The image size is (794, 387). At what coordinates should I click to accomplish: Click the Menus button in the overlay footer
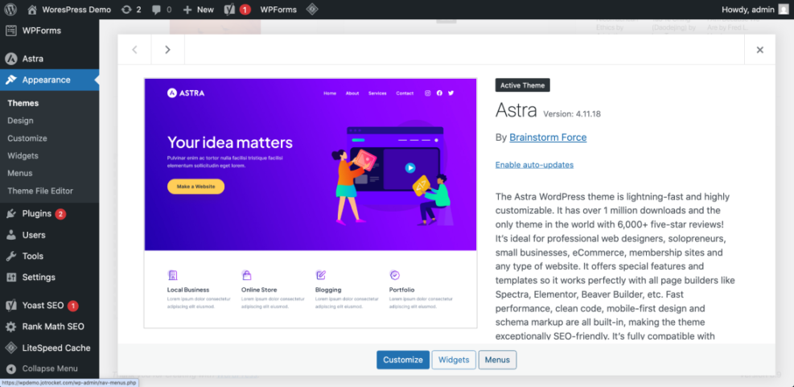[497, 360]
